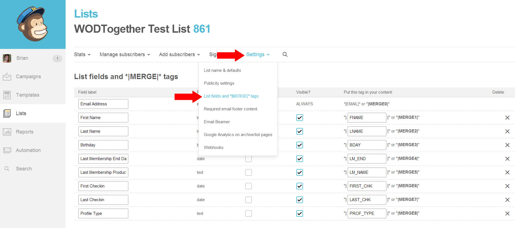
Task: Click the MailChimp monkey logo
Action: coord(32,24)
